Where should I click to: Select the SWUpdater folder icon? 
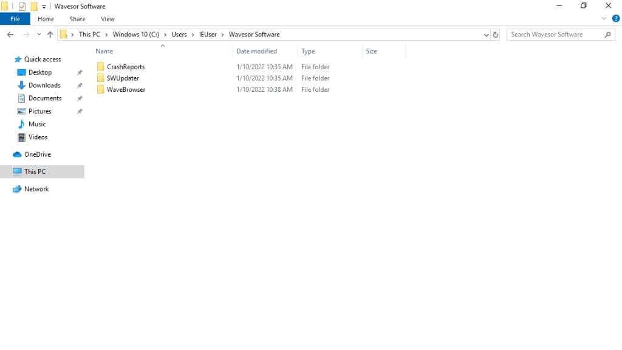(x=100, y=78)
